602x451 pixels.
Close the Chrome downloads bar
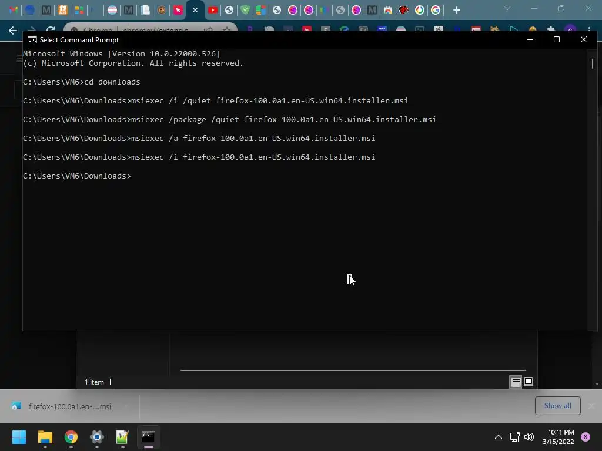pyautogui.click(x=591, y=406)
